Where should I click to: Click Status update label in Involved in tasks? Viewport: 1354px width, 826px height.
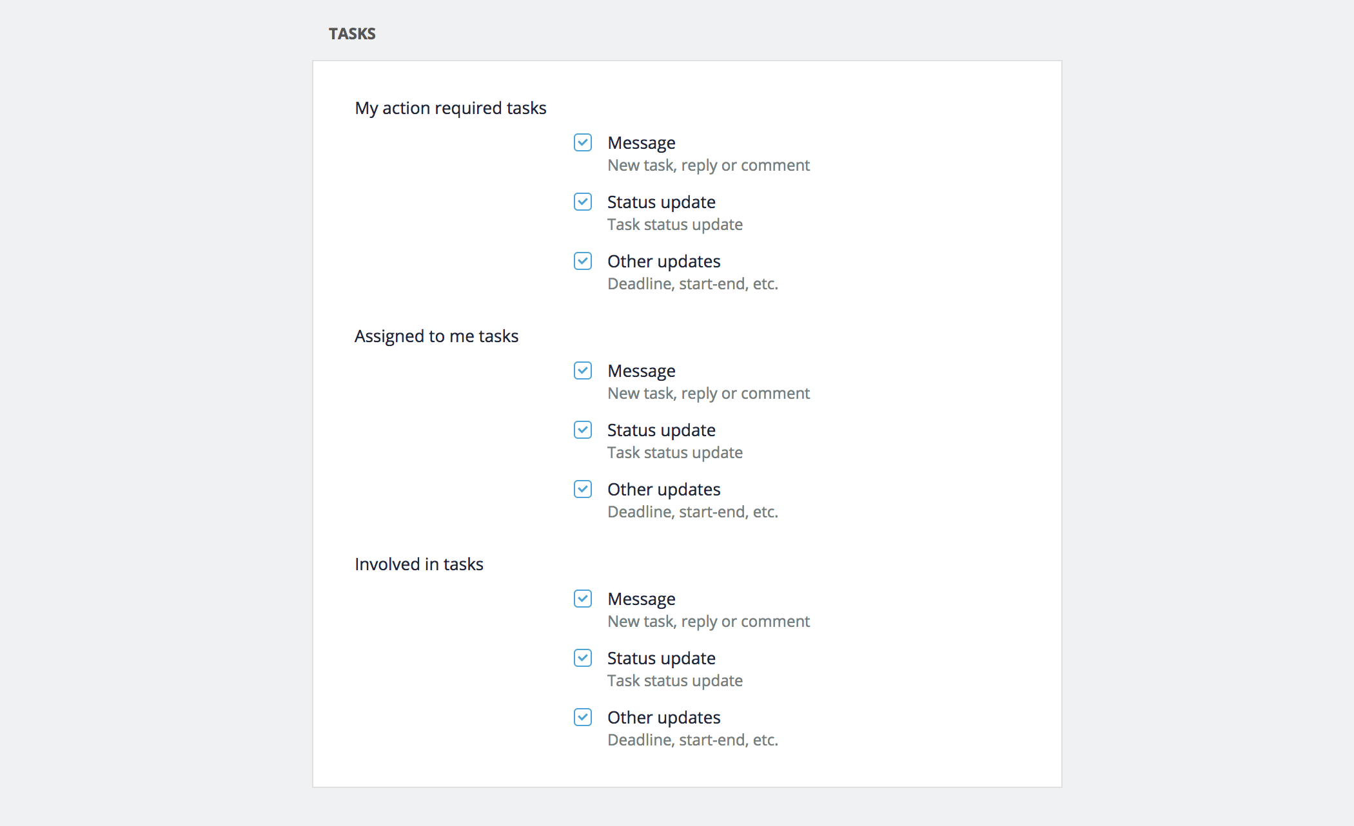click(x=662, y=658)
